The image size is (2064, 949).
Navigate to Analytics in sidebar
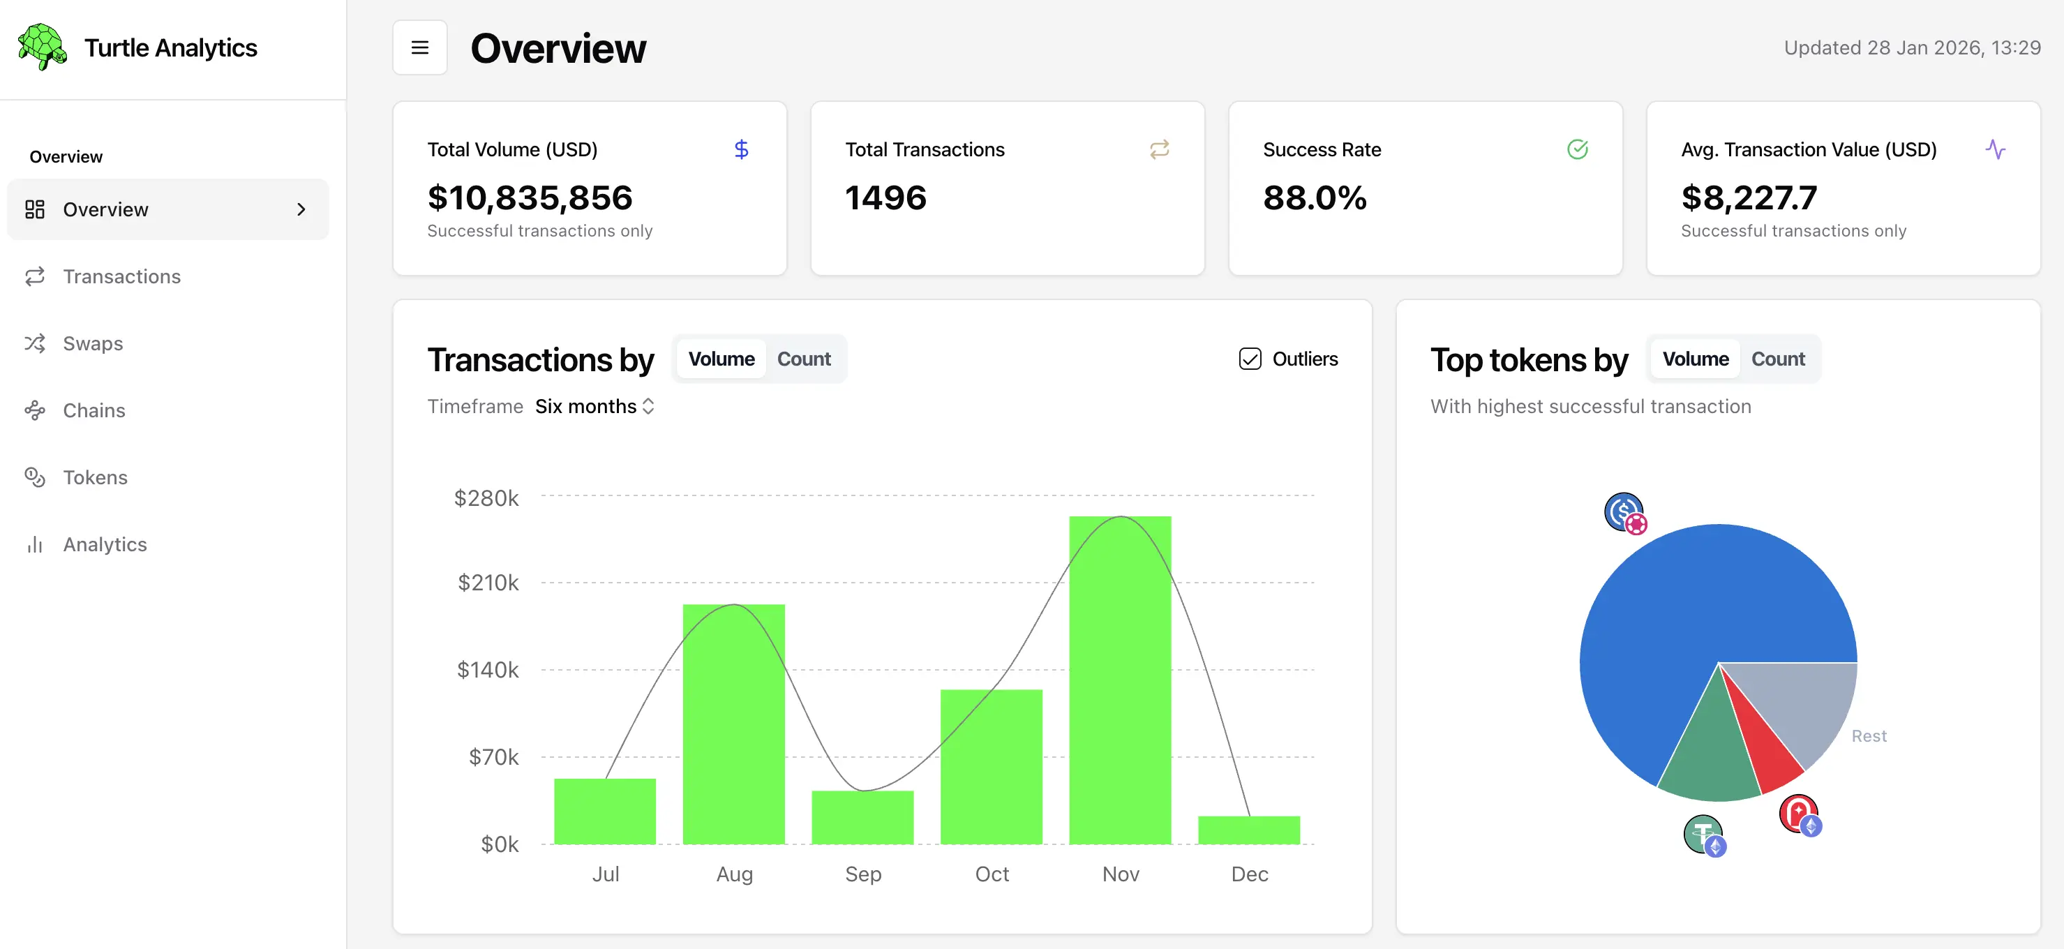[x=105, y=544]
